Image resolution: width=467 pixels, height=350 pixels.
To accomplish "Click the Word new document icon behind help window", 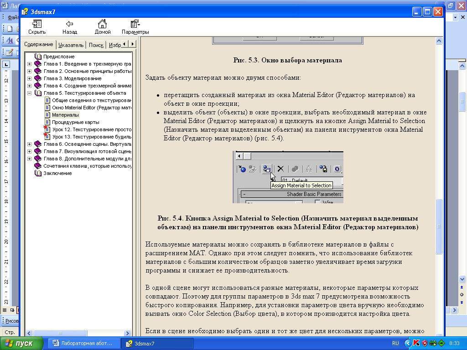I will pyautogui.click(x=10, y=29).
